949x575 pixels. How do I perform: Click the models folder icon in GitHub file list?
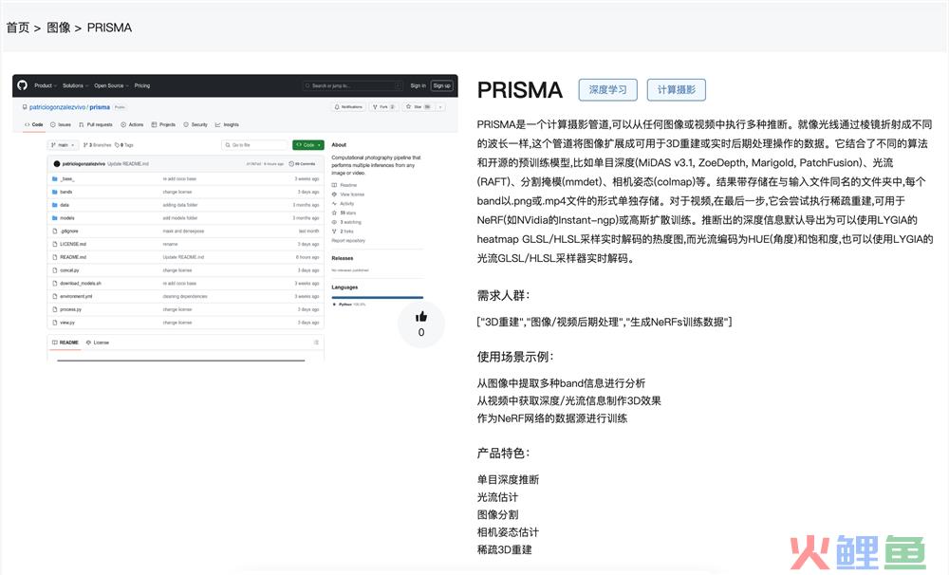click(55, 218)
